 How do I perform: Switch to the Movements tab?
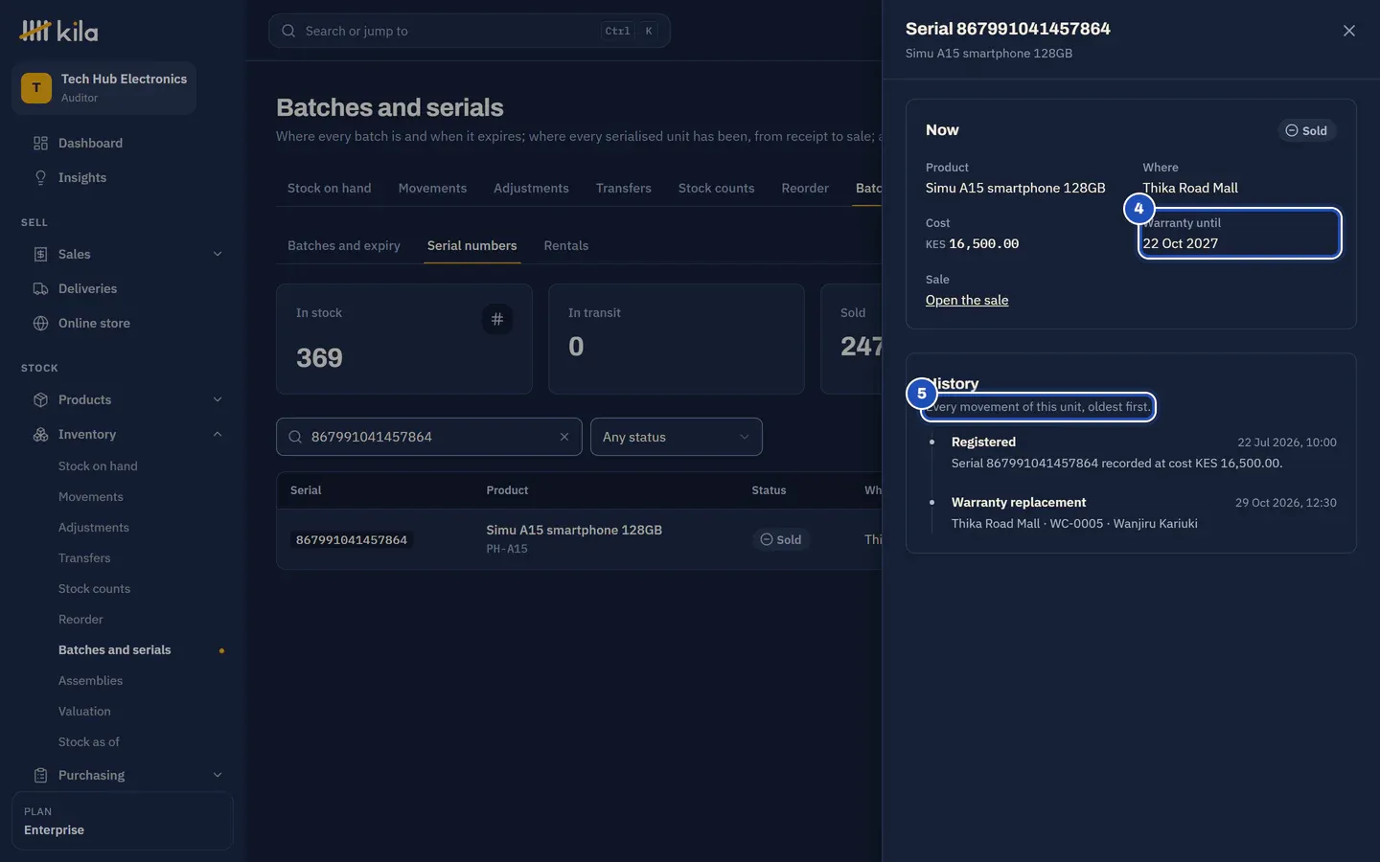(432, 189)
